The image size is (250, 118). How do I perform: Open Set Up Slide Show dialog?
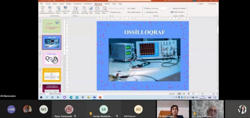(x=84, y=10)
